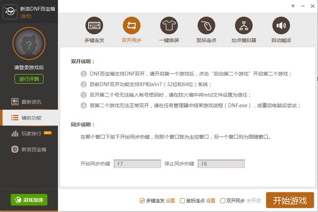
Task: Open the 鼠标连点 mouse icon
Action: [x=206, y=25]
